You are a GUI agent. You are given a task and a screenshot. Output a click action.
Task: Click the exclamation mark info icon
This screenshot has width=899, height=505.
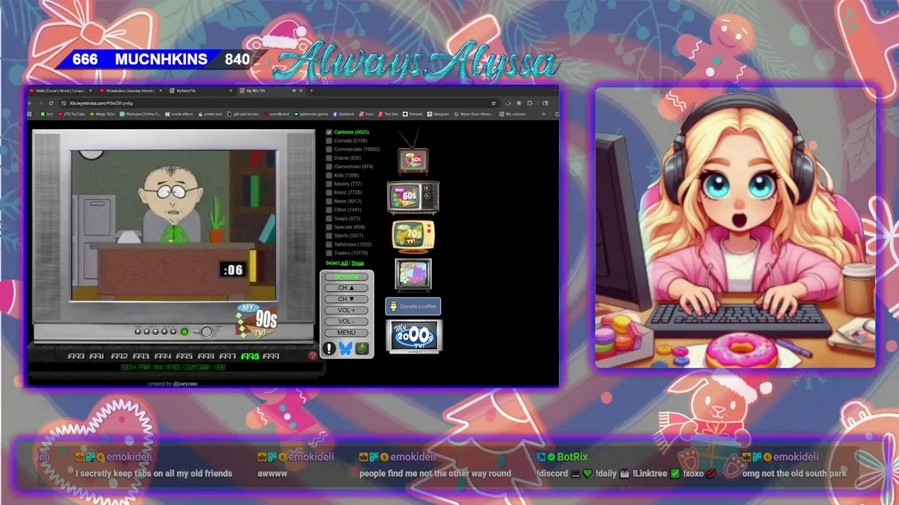(x=329, y=349)
